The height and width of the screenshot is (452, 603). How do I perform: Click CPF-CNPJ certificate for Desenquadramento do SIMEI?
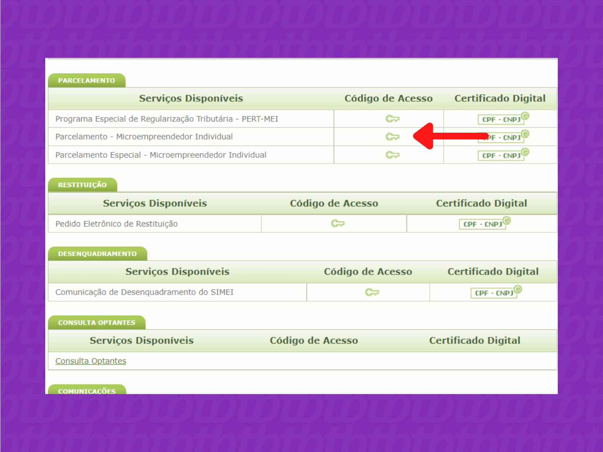tap(496, 292)
